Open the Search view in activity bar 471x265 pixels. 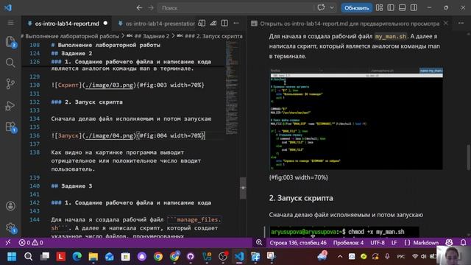click(x=10, y=63)
